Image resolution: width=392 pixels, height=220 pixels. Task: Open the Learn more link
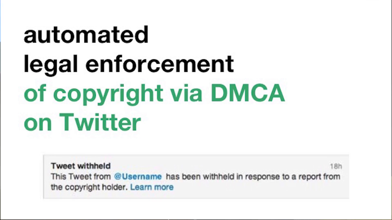click(x=152, y=187)
